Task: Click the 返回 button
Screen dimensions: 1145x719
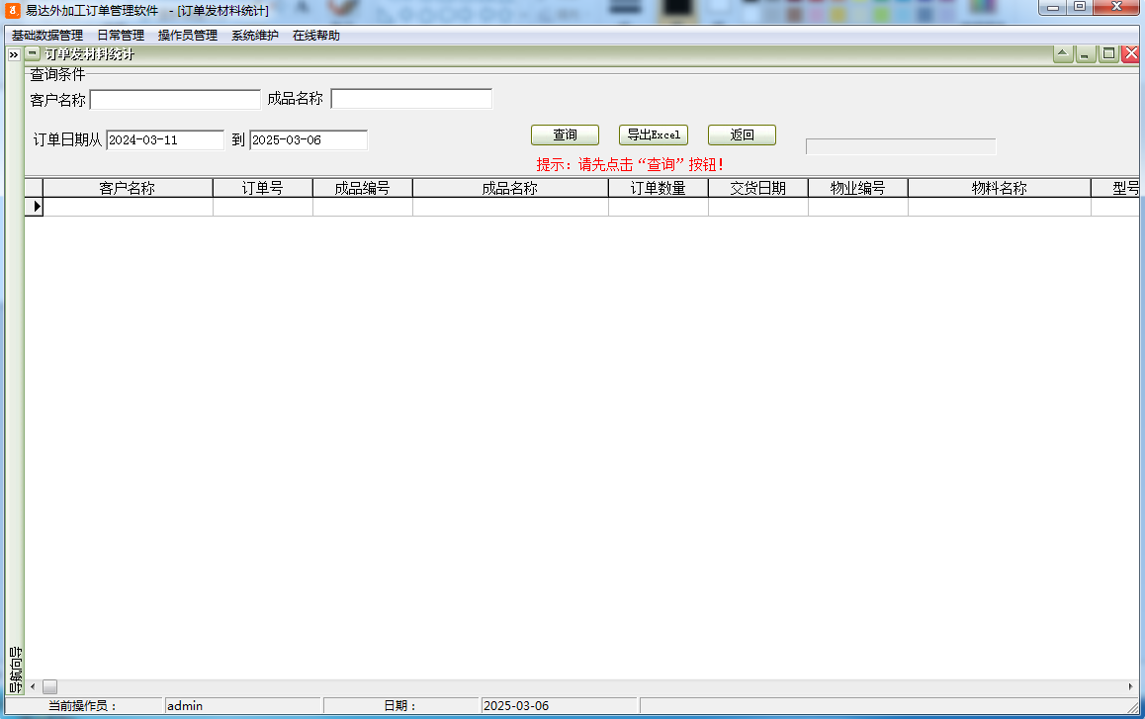Action: click(x=742, y=135)
